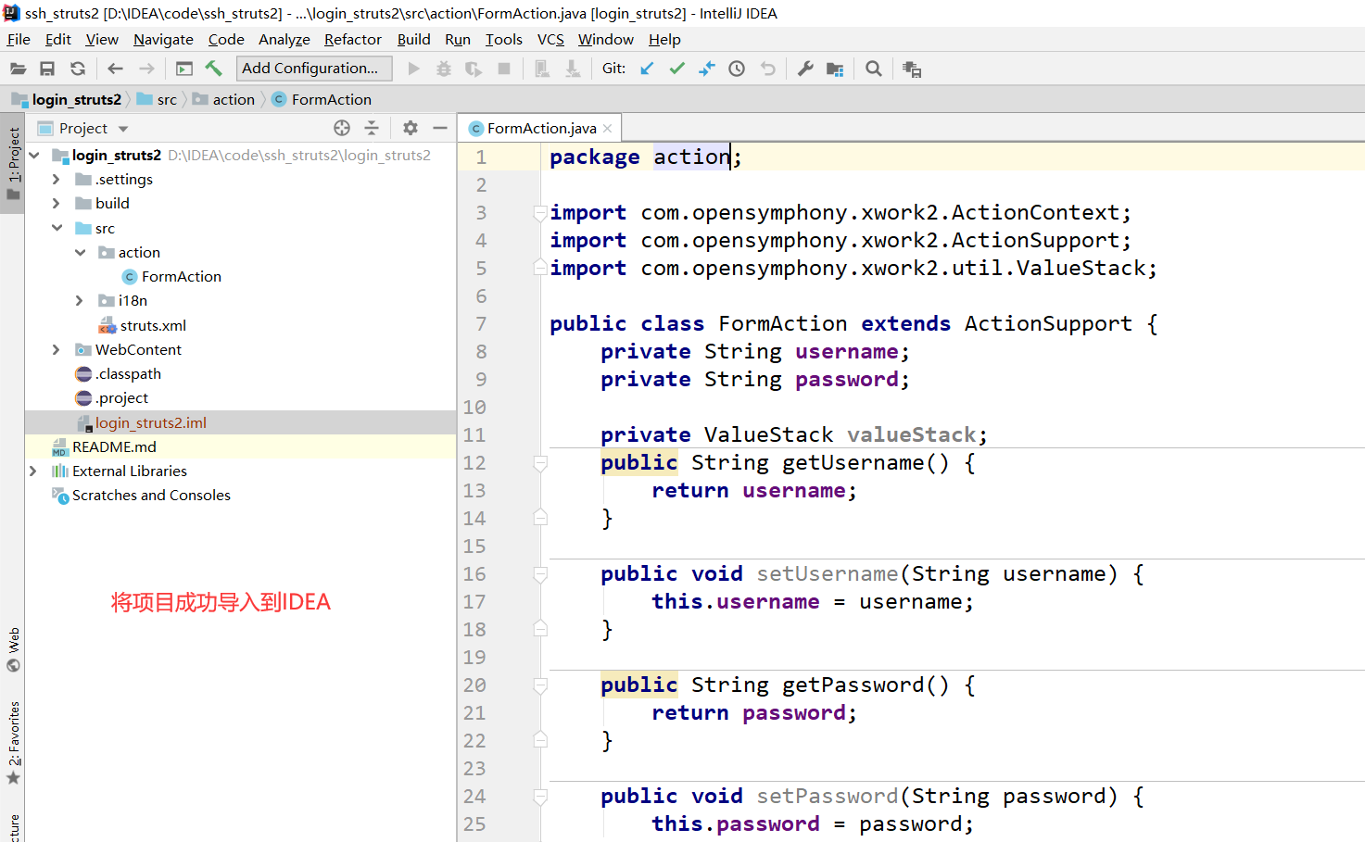Click the Collapse All icon in Project panel
Viewport: 1365px width, 842px height.
pos(372,128)
